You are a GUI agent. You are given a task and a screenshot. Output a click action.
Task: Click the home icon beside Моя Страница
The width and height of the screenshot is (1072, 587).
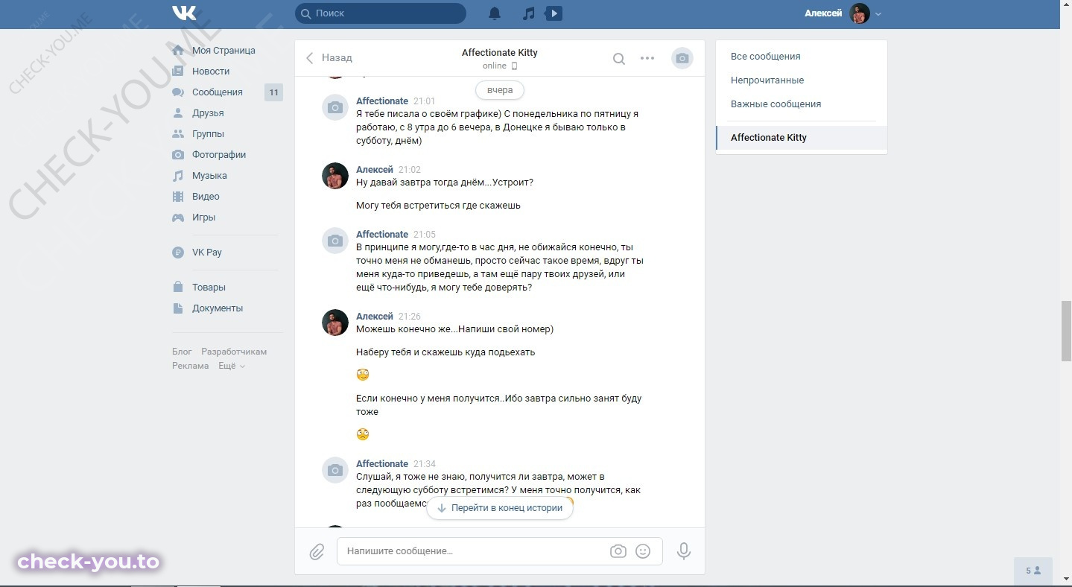[x=178, y=51]
